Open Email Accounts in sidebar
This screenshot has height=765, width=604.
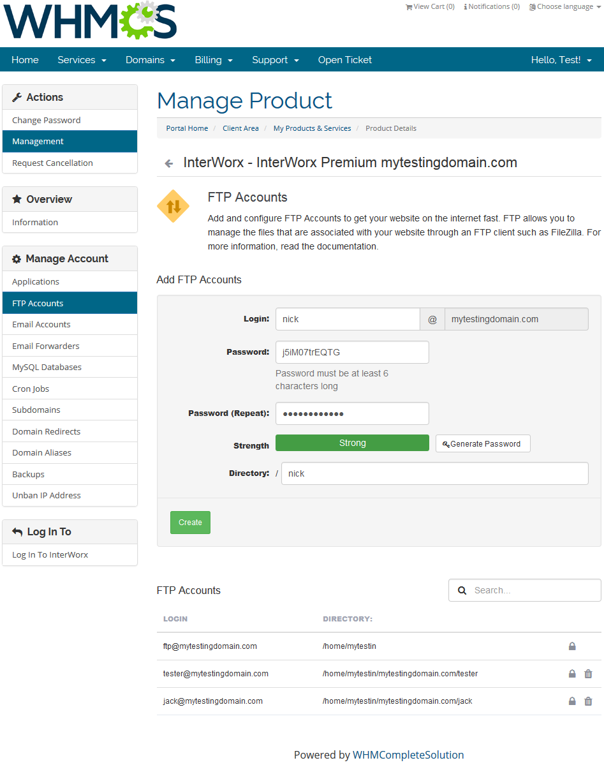click(x=70, y=325)
